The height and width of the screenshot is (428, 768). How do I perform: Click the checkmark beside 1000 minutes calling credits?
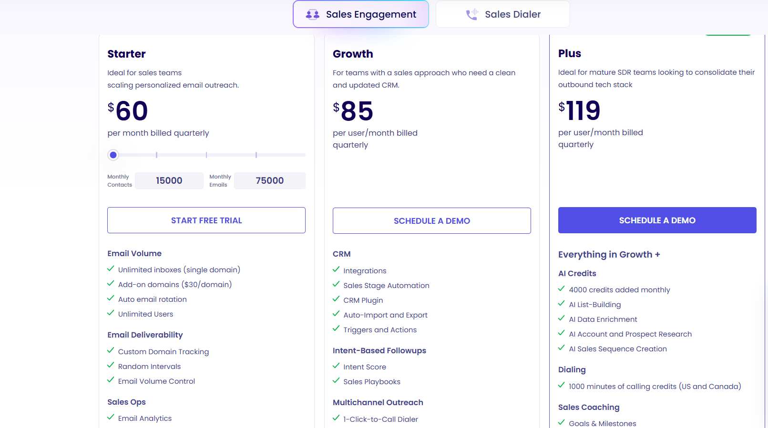[562, 385]
